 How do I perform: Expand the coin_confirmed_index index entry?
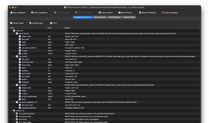click(14, 113)
